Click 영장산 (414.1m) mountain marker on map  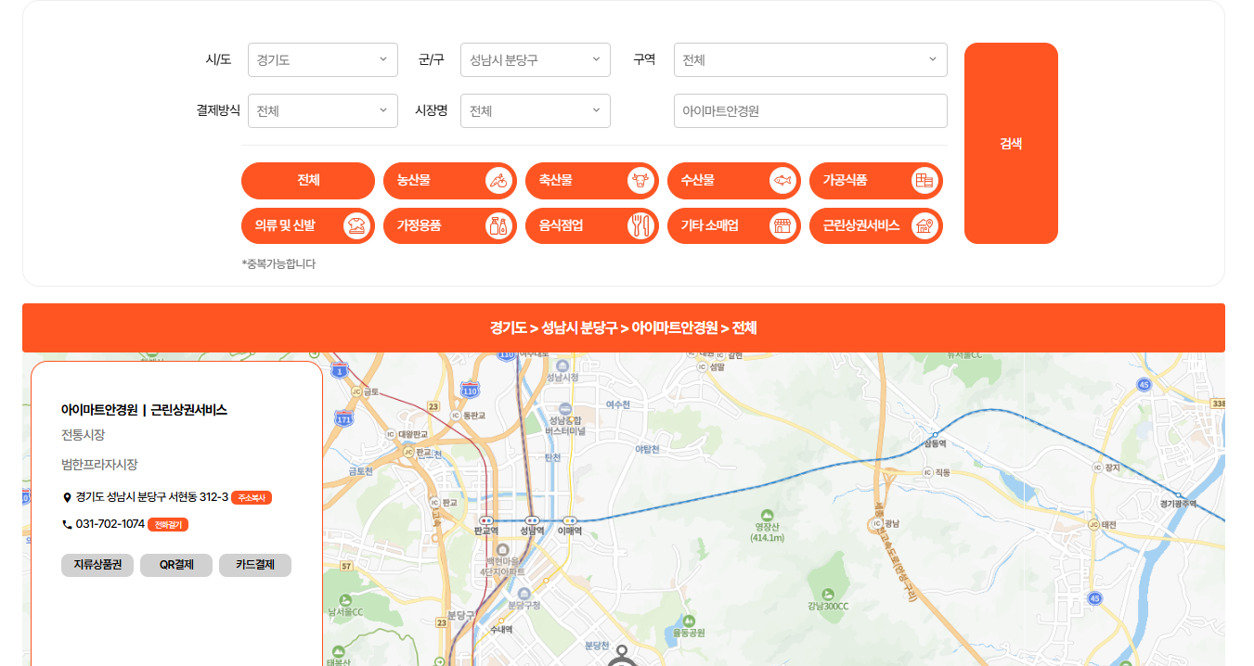(x=768, y=525)
